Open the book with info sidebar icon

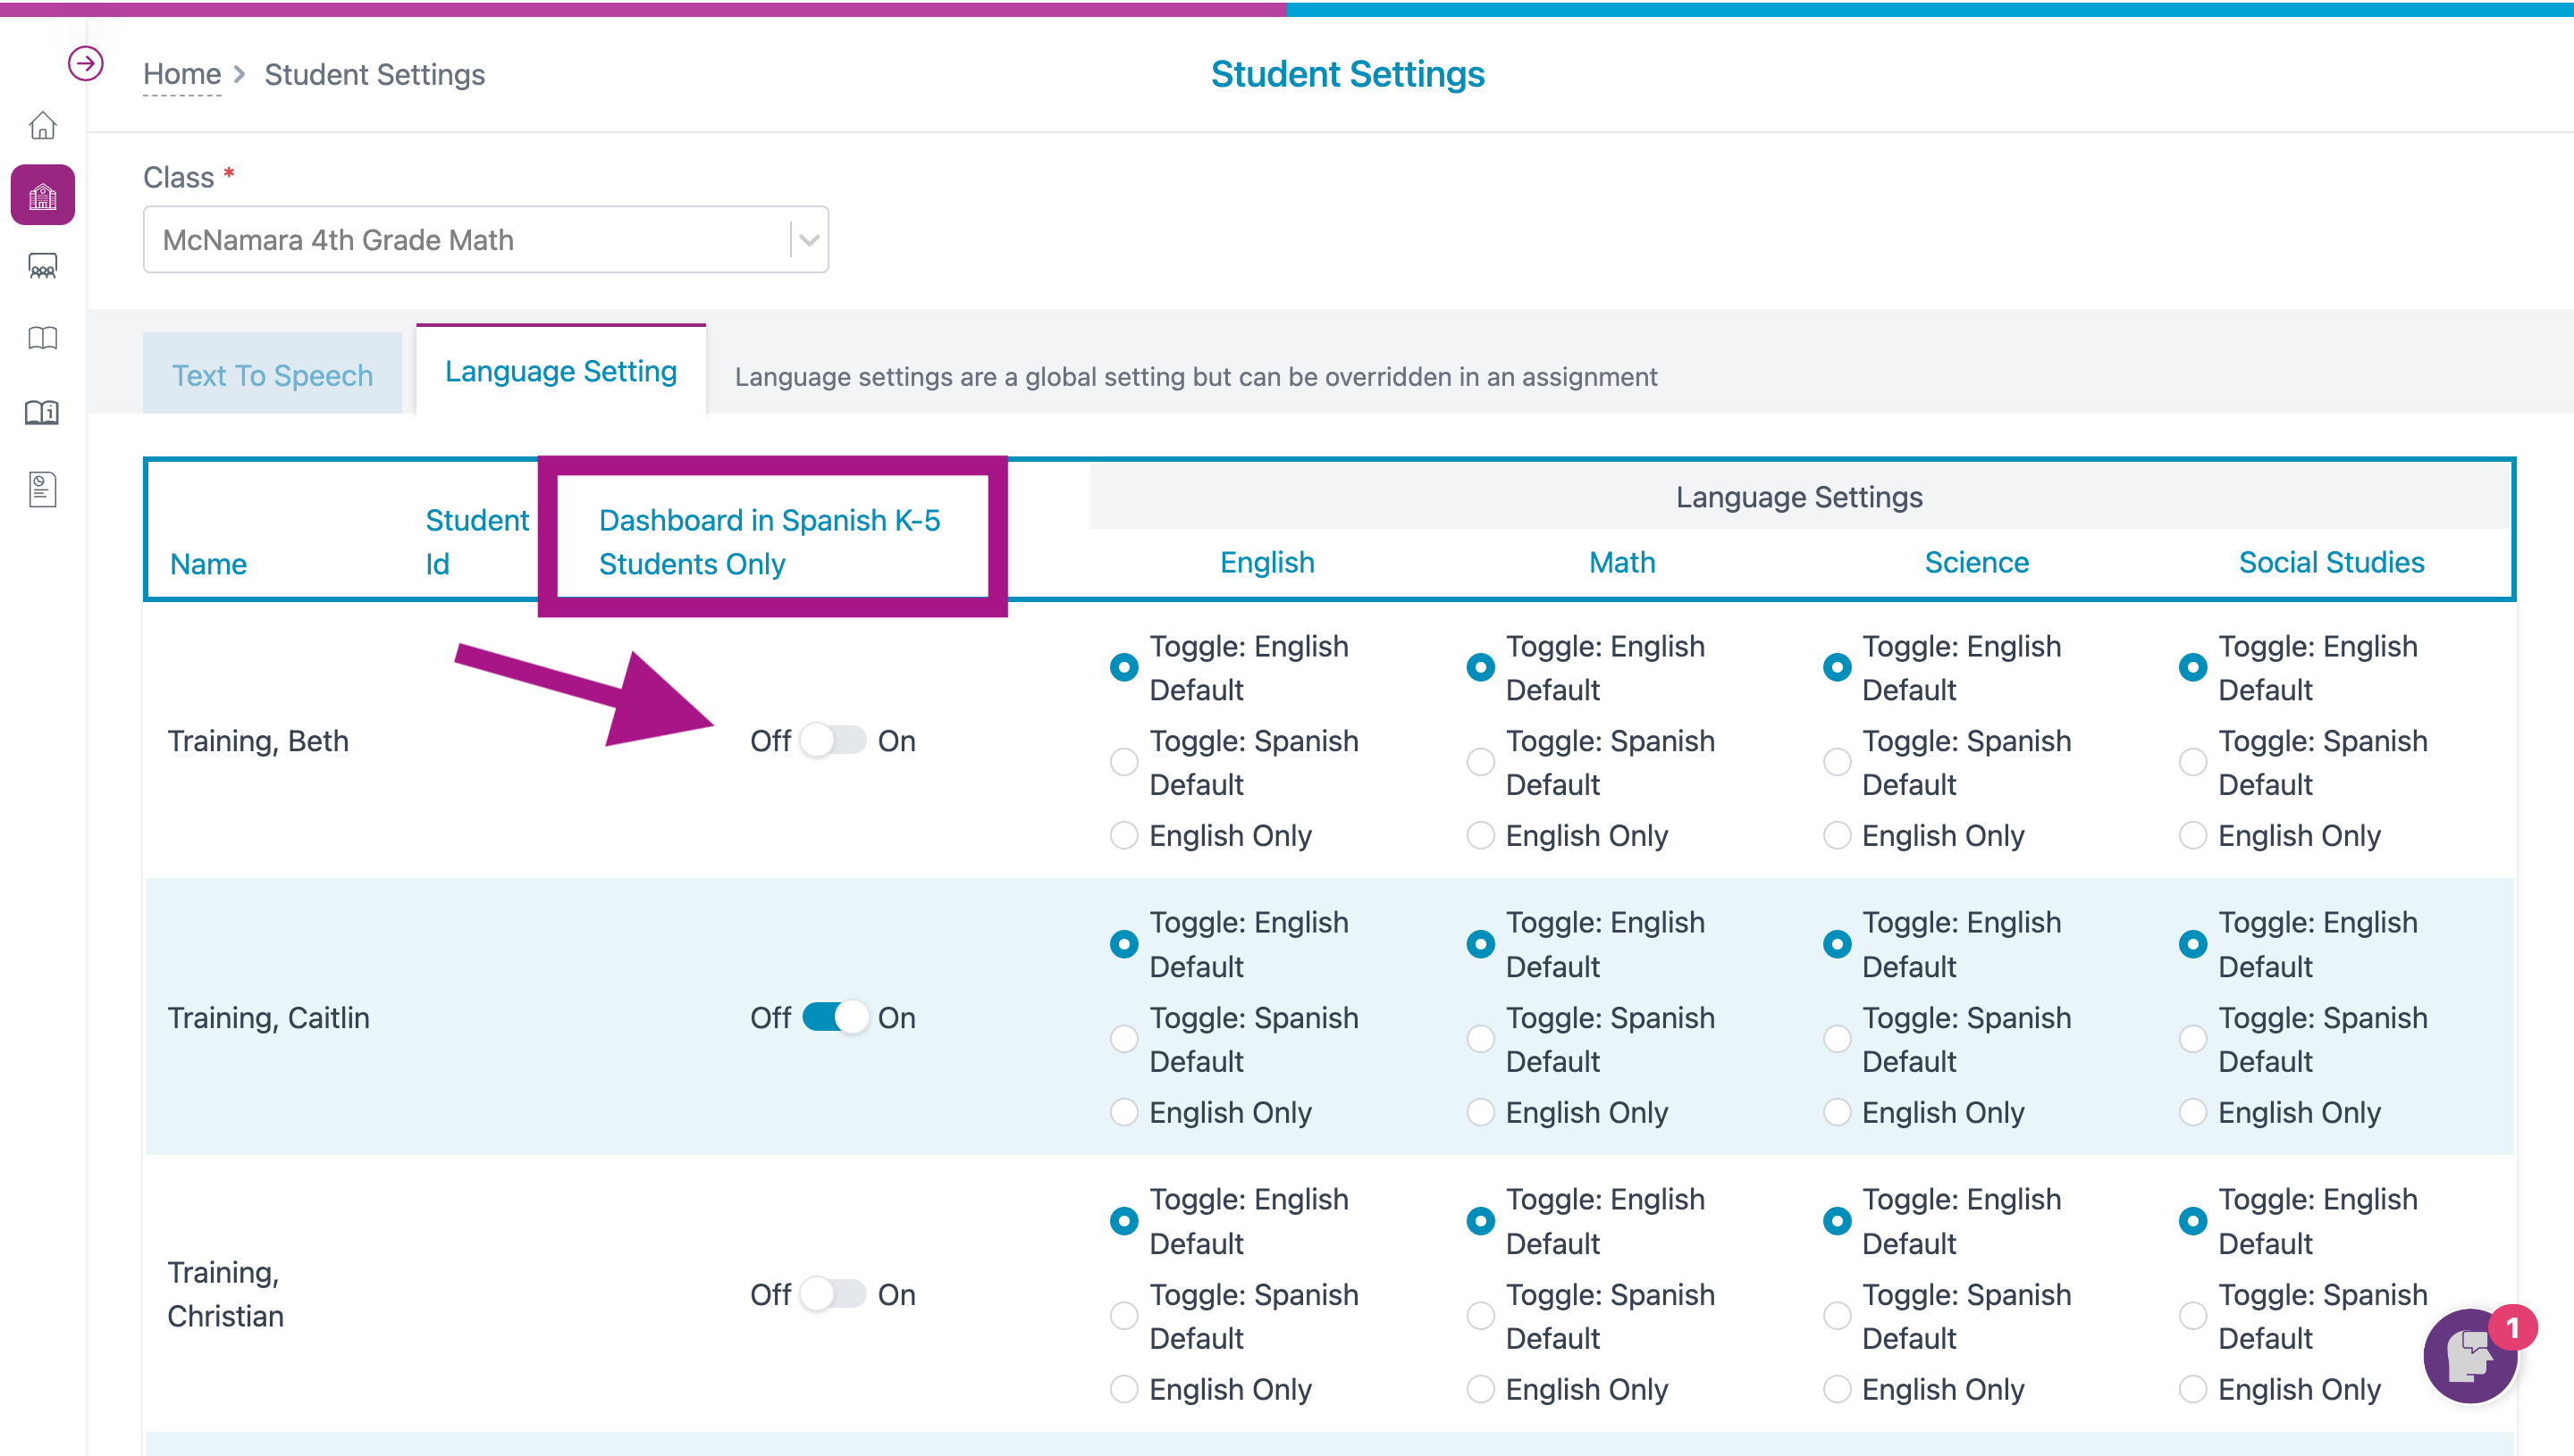point(42,412)
